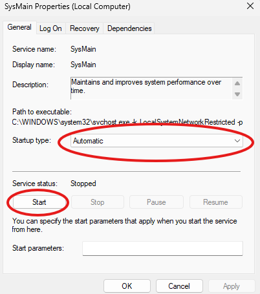This screenshot has height=294, width=260.
Task: Click the disabled Stop button
Action: 98,202
